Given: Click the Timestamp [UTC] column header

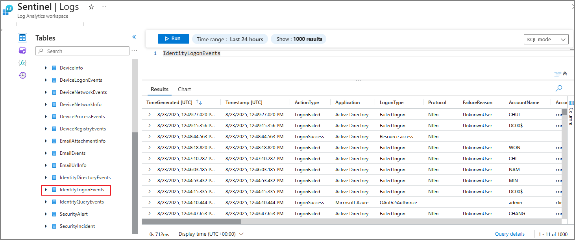Looking at the screenshot, I should tap(244, 103).
